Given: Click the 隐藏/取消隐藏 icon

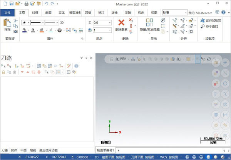Looking at the screenshot, I should click(x=150, y=22).
